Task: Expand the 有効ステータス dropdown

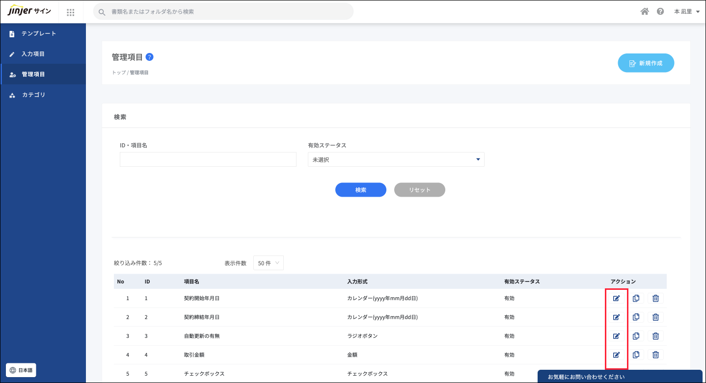Action: (396, 159)
